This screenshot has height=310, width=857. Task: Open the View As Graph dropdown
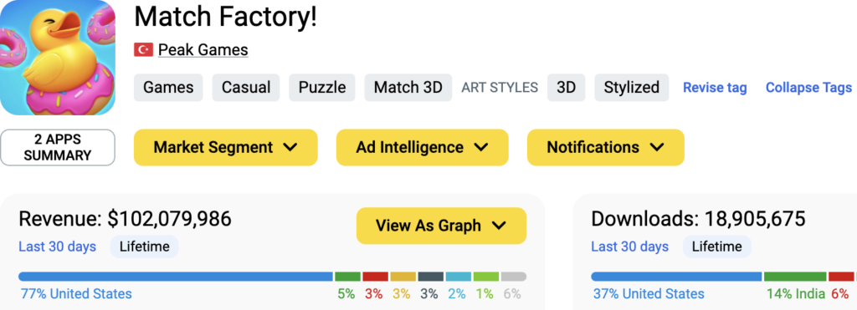pos(441,226)
